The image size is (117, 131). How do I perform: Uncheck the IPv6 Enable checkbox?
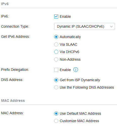coord(56,17)
